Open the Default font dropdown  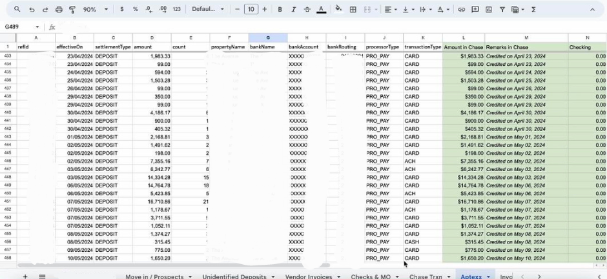coord(208,9)
